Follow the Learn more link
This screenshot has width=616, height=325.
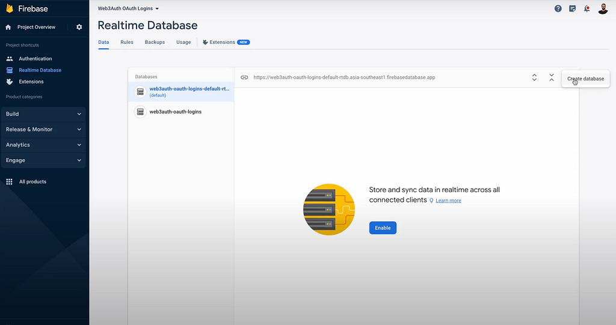tap(448, 201)
